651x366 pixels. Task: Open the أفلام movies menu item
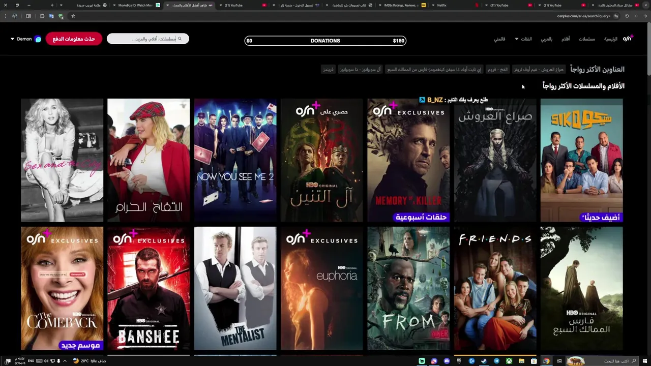click(566, 39)
